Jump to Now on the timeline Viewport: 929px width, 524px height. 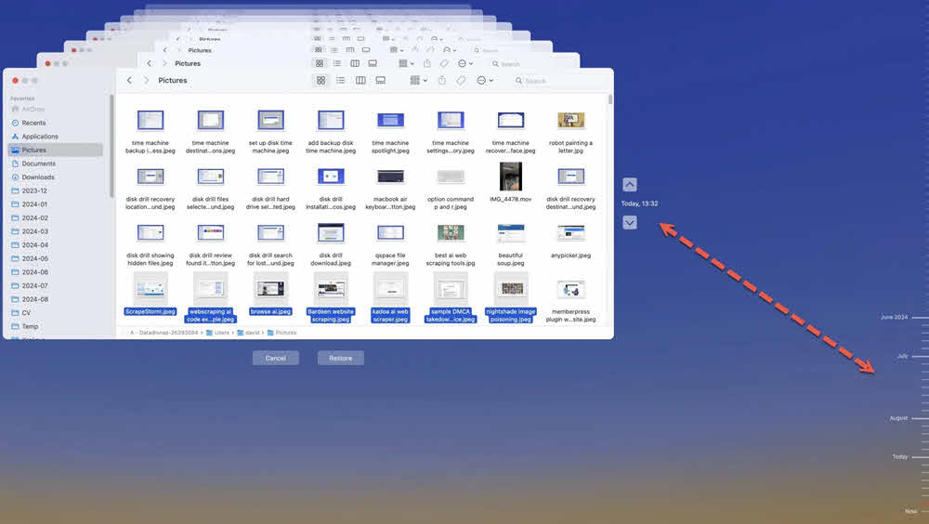pyautogui.click(x=911, y=511)
